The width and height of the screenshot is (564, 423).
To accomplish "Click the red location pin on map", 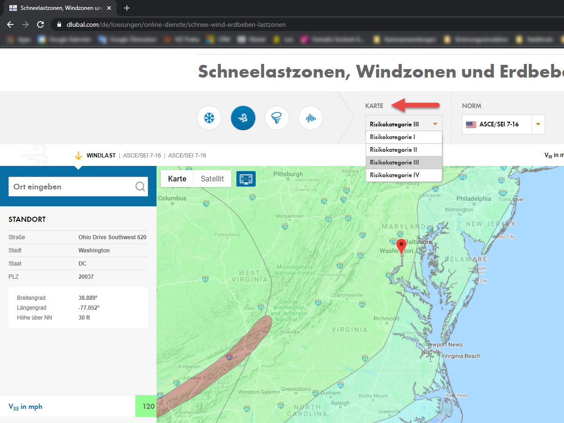I will pos(401,247).
